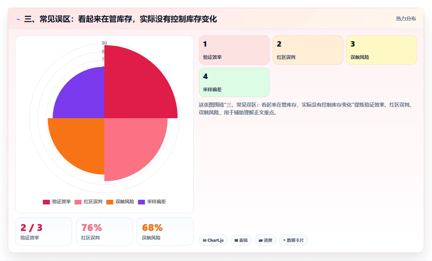Toggle 采样偏差 legend swatch in chart
The image size is (432, 261).
tap(141, 202)
